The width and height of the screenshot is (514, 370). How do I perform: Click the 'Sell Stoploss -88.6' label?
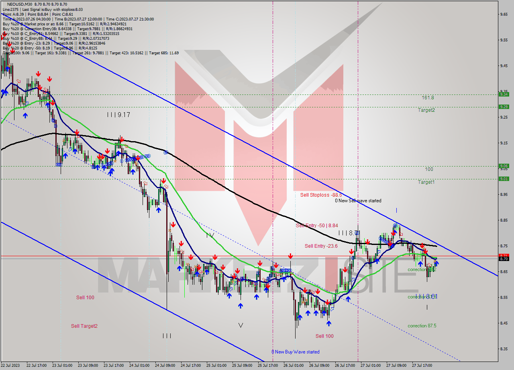(x=321, y=195)
